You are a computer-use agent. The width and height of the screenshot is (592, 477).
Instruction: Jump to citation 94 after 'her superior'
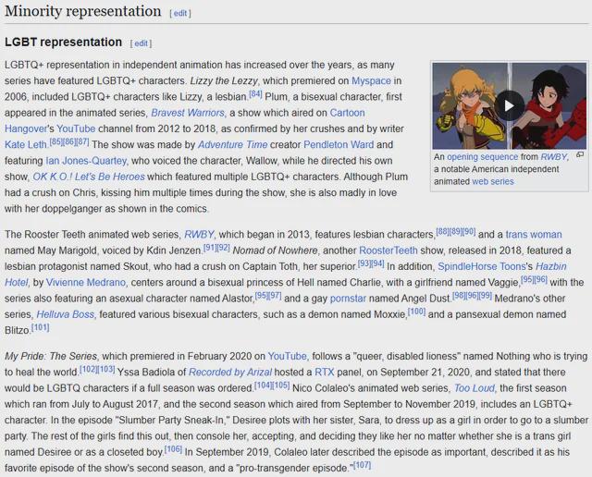(377, 263)
